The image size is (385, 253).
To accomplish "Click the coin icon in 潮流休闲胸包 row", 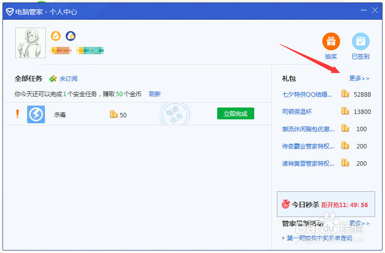I will coord(345,128).
